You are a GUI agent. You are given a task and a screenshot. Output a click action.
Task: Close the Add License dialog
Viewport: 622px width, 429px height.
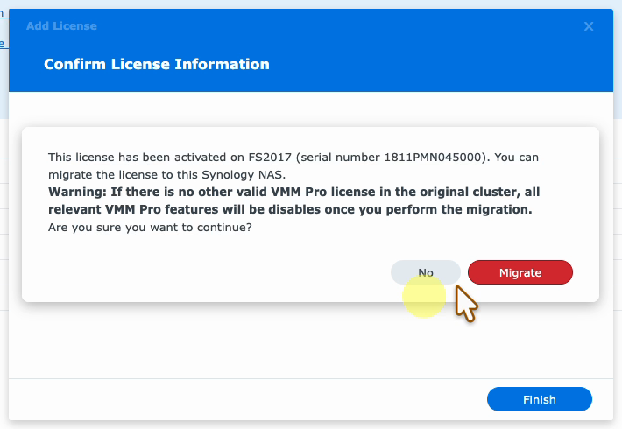[589, 26]
